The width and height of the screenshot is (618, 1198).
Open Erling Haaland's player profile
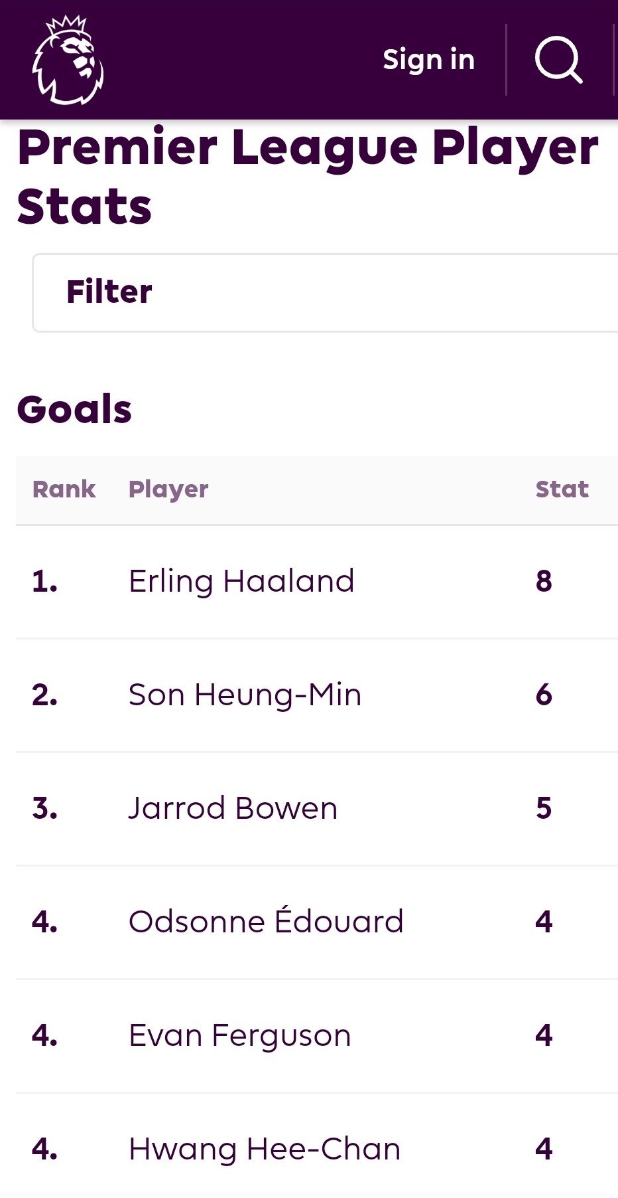[241, 581]
